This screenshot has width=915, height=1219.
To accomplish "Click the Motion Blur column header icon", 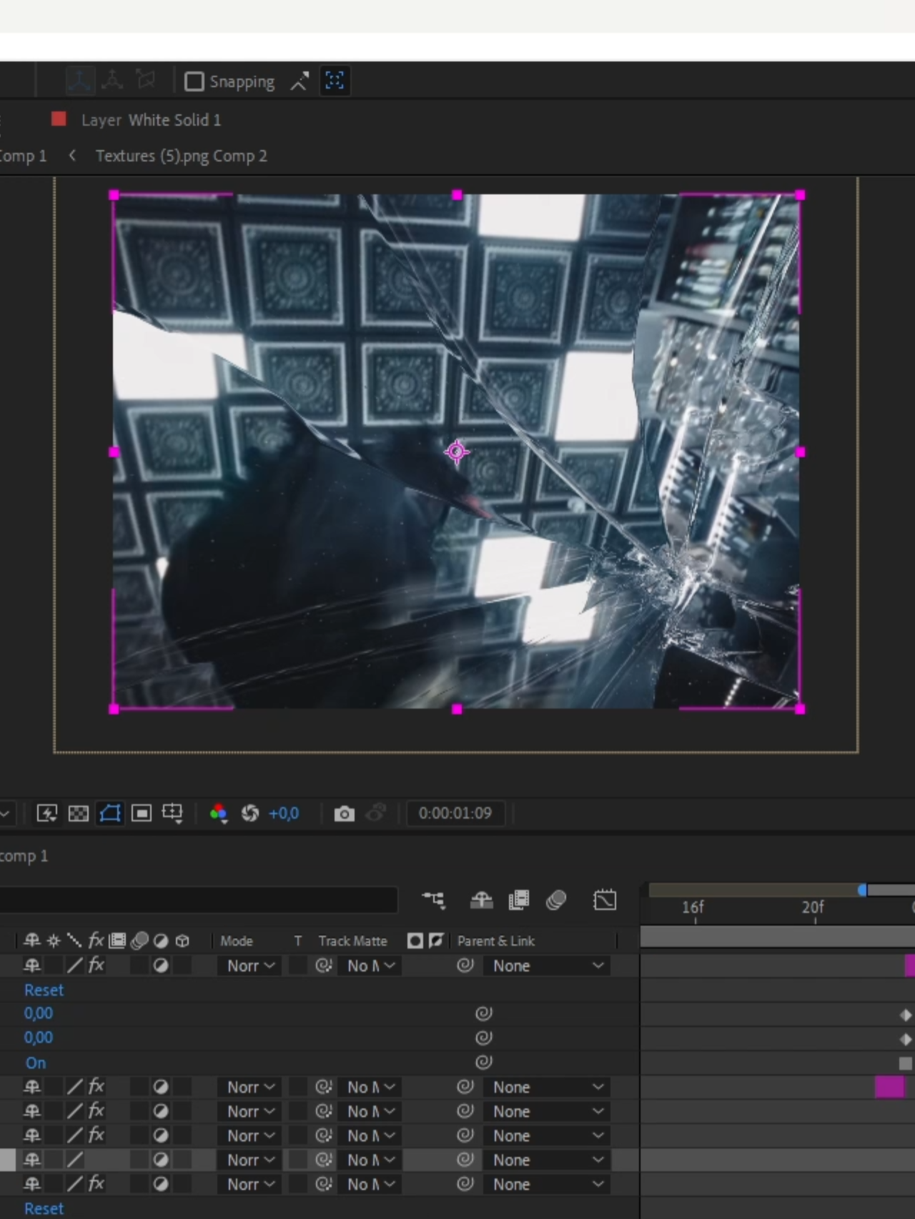I will pos(139,940).
